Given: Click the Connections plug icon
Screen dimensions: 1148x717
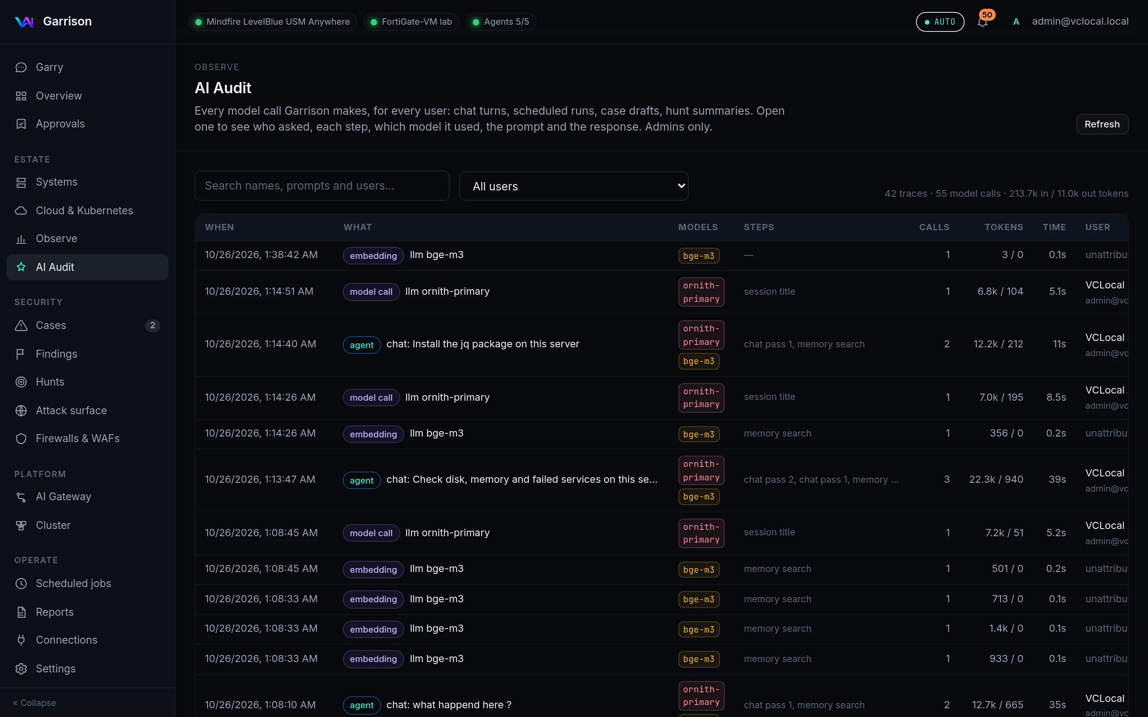Looking at the screenshot, I should coord(21,640).
